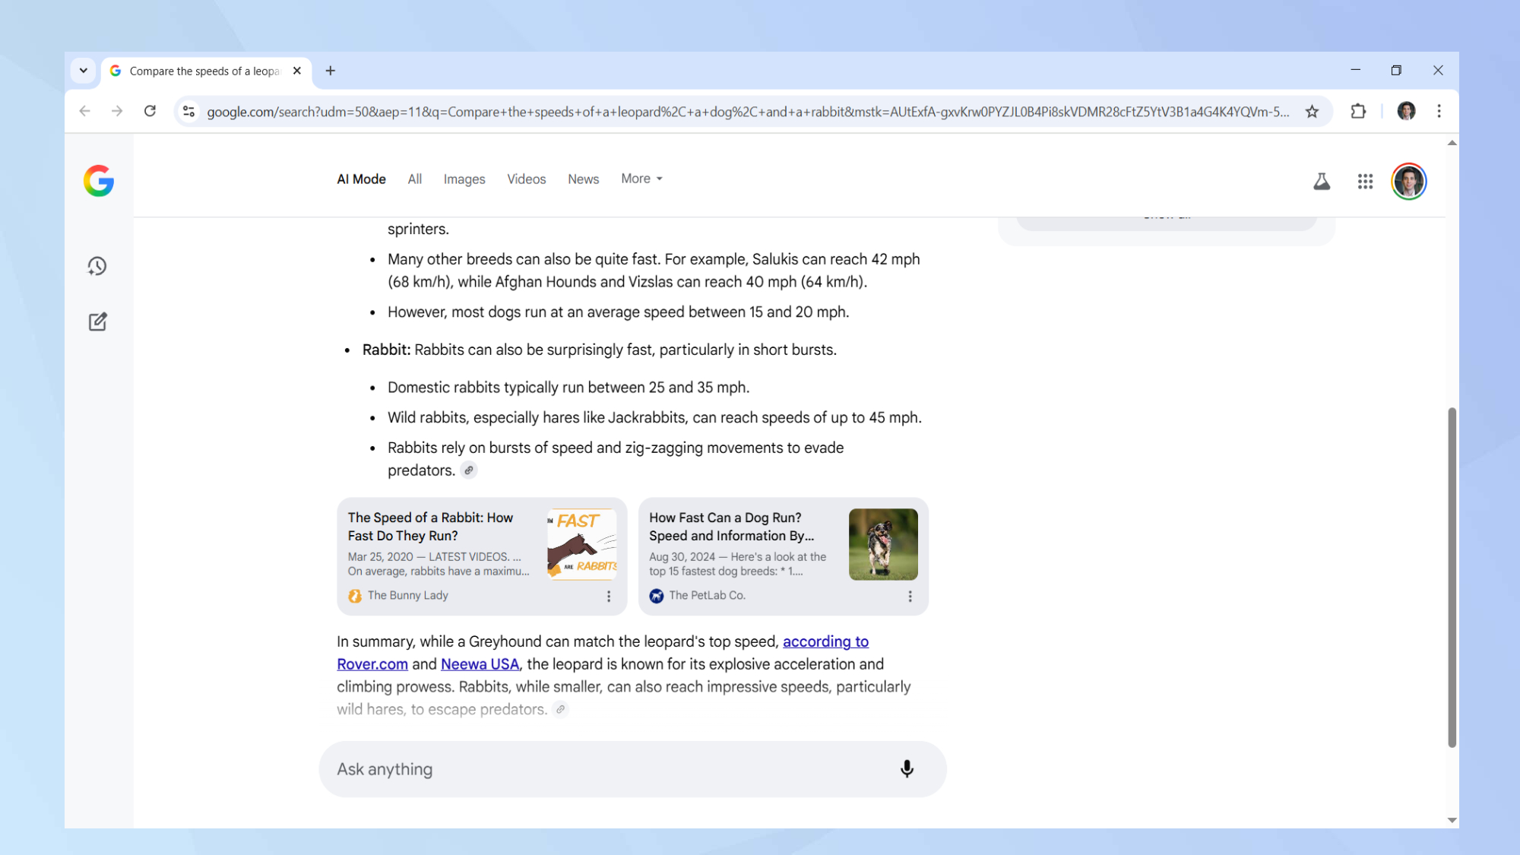The height and width of the screenshot is (855, 1520).
Task: Click the AI Mode history icon
Action: (x=97, y=266)
